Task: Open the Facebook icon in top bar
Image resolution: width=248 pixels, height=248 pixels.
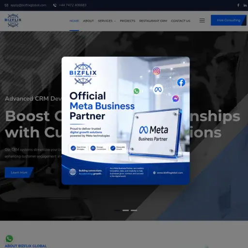Action: pyautogui.click(x=238, y=5)
